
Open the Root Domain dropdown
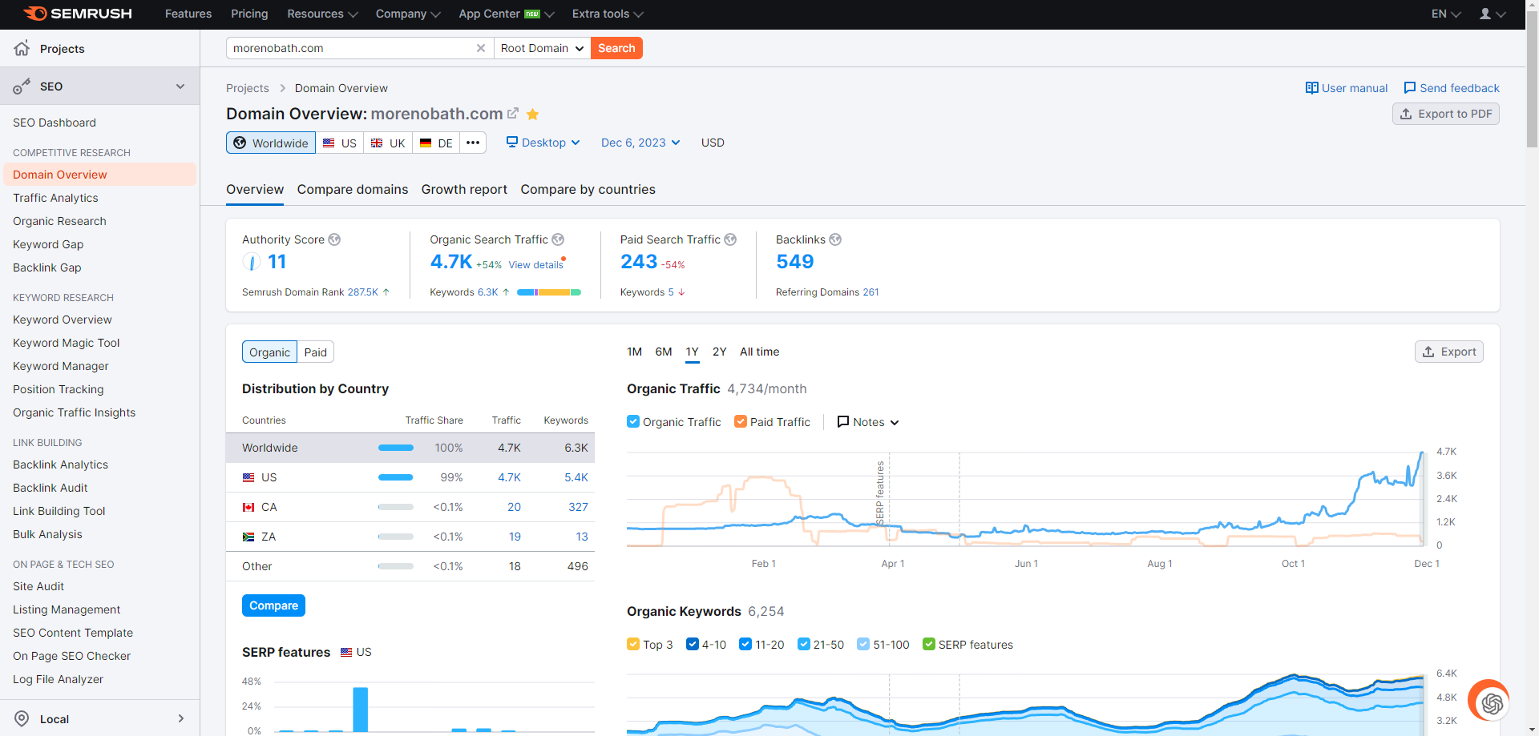(542, 48)
